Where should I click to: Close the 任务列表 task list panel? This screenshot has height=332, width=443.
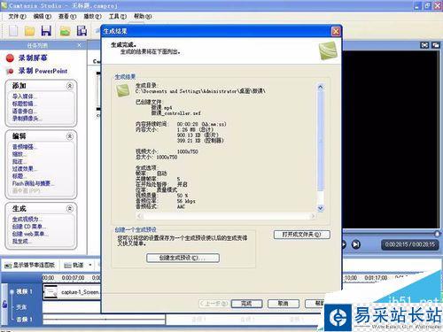(x=79, y=45)
